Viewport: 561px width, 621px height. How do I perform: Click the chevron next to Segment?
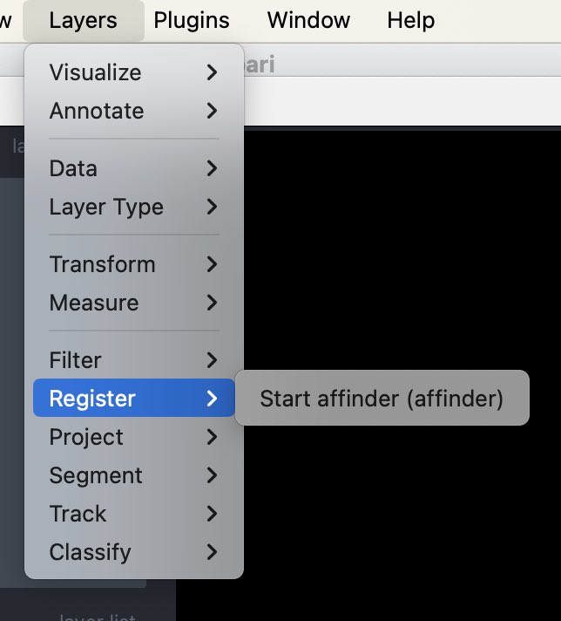click(x=212, y=475)
